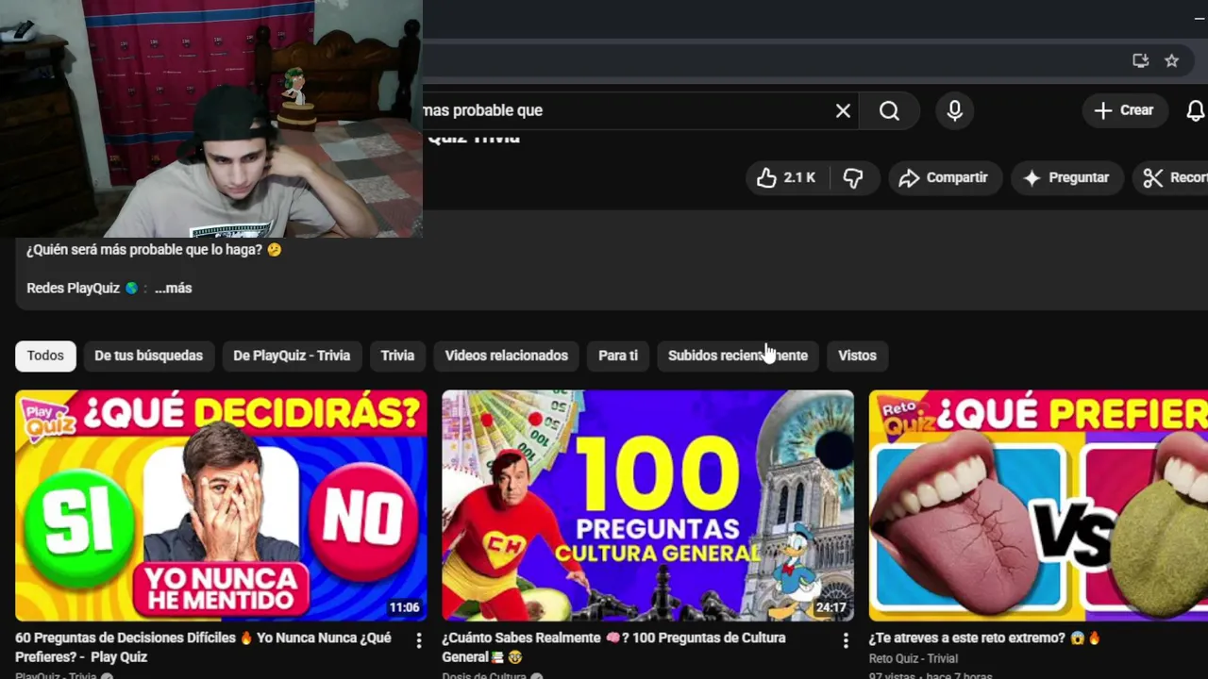Select De PlayQuiz - Trivia chip
The height and width of the screenshot is (679, 1208).
point(292,356)
